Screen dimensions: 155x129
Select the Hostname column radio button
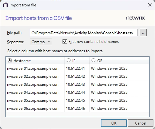(10, 60)
